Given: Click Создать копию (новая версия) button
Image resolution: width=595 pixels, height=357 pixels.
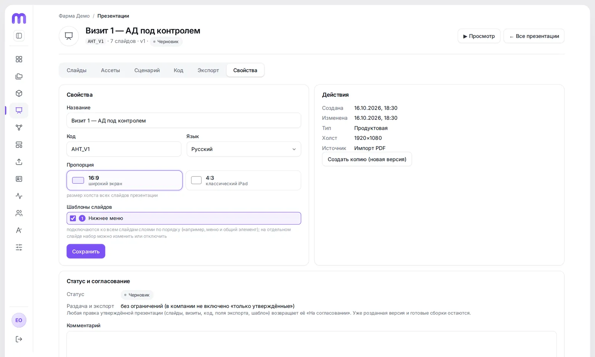Looking at the screenshot, I should (367, 159).
